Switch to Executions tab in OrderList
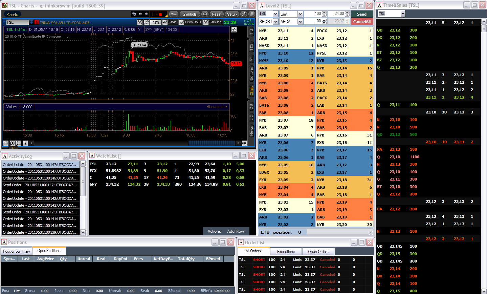The height and width of the screenshot is (294, 487). pos(286,252)
